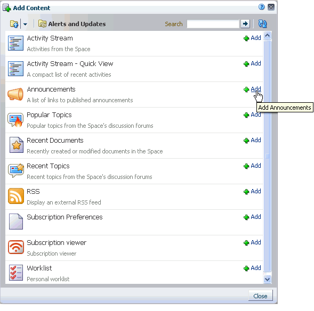314x311 pixels.
Task: Click the Alerts and Updates folder icon
Action: (x=42, y=24)
